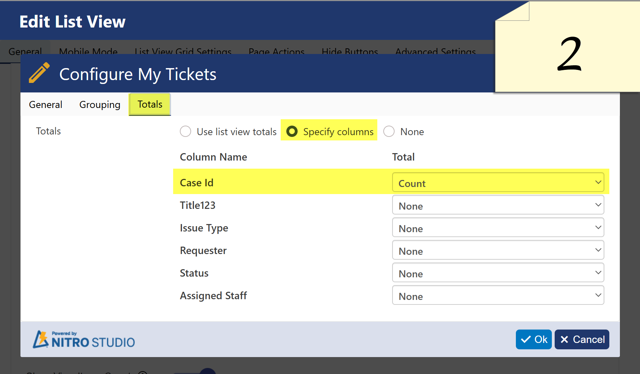The image size is (640, 374).
Task: Click the Cancel button
Action: coord(581,339)
